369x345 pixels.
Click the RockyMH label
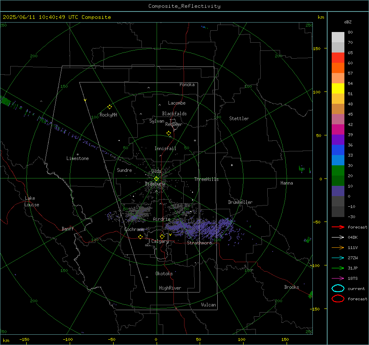click(x=108, y=115)
